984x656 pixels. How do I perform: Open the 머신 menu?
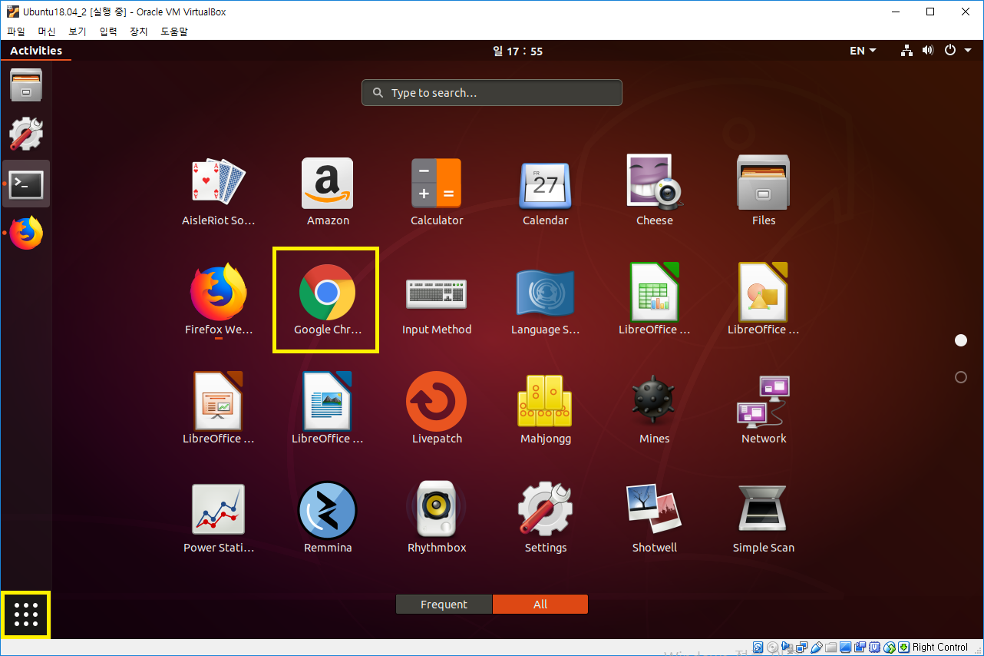[x=47, y=31]
